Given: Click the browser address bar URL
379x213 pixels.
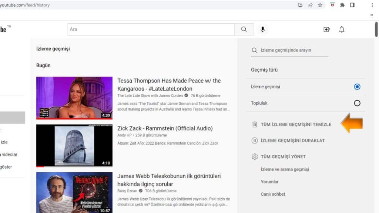Looking at the screenshot, I should tap(25, 5).
